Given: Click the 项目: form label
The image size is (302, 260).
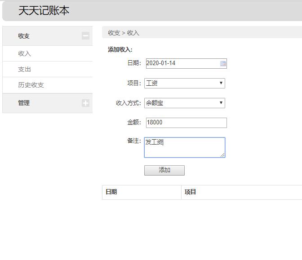Looking at the screenshot, I should (134, 83).
